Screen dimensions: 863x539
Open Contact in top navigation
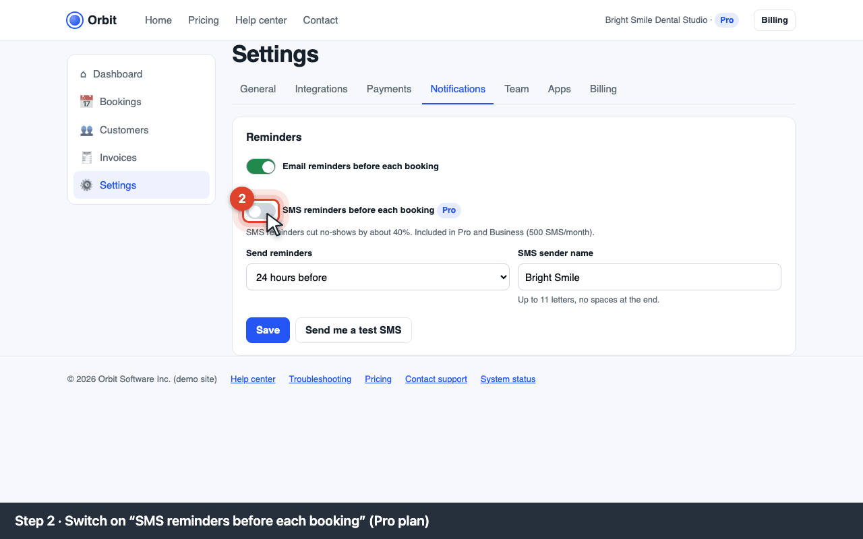(x=320, y=20)
